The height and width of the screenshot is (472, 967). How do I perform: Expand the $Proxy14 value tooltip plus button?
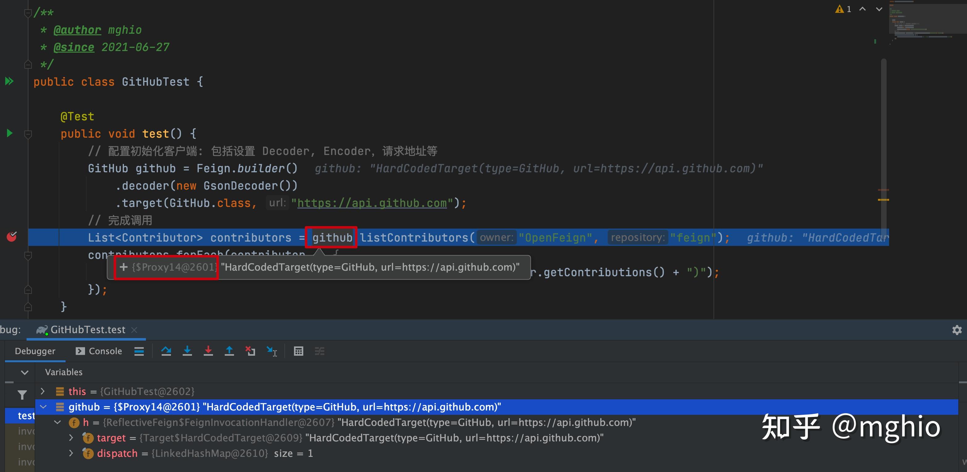[x=124, y=267]
